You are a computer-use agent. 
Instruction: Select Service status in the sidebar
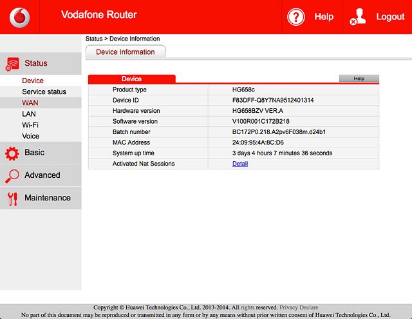point(44,92)
